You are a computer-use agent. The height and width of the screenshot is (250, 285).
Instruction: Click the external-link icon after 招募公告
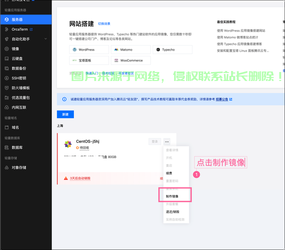click(x=231, y=99)
